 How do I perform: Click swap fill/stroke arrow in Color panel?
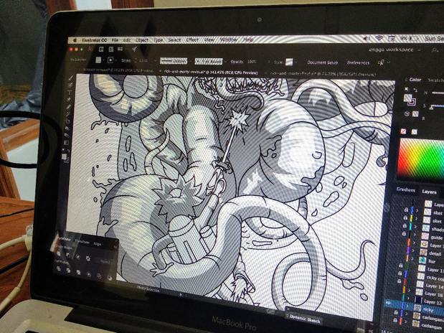415,90
